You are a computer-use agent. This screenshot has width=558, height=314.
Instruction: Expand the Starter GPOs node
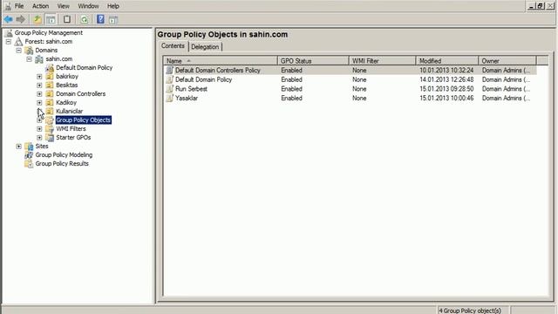[39, 138]
